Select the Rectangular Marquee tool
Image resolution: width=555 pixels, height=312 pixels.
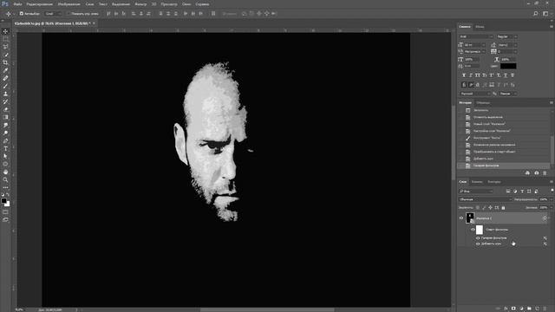5,39
